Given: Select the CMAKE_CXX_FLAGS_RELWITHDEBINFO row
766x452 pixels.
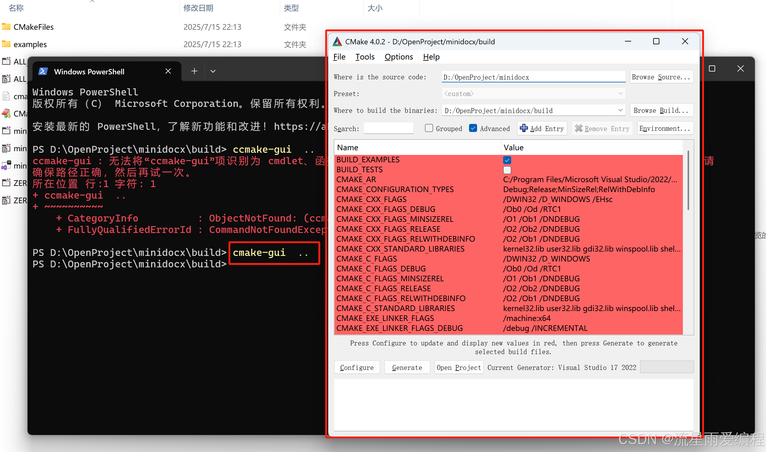Looking at the screenshot, I should tap(509, 239).
